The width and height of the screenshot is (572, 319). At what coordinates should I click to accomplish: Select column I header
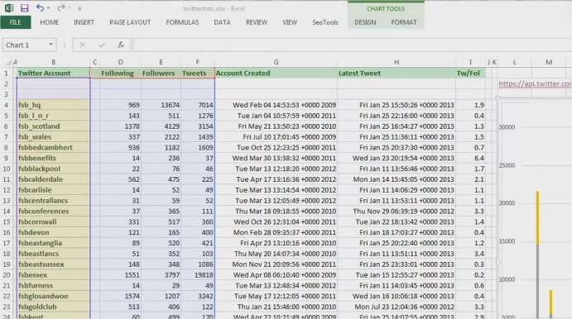[470, 62]
